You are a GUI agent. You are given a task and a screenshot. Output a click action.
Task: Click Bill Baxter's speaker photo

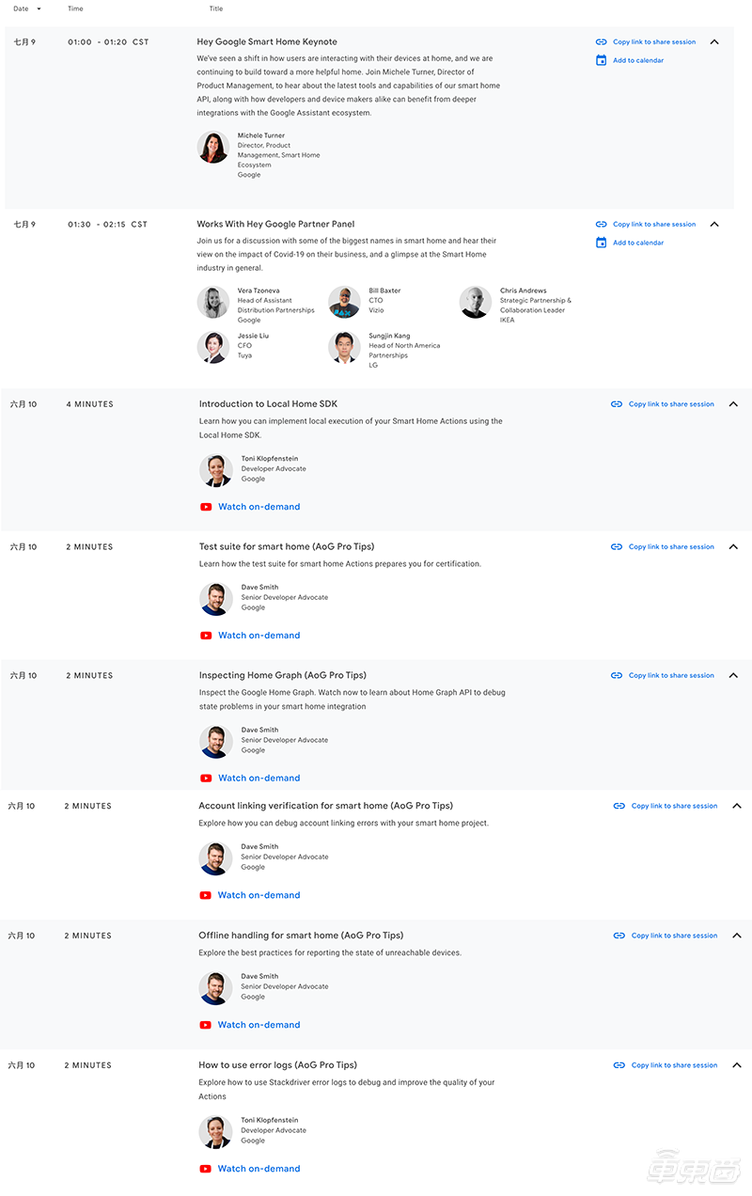pyautogui.click(x=344, y=303)
